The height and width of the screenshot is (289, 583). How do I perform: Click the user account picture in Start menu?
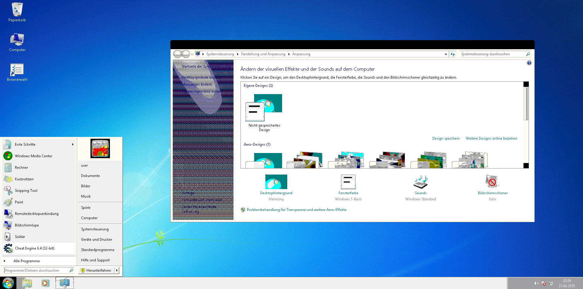click(x=100, y=148)
